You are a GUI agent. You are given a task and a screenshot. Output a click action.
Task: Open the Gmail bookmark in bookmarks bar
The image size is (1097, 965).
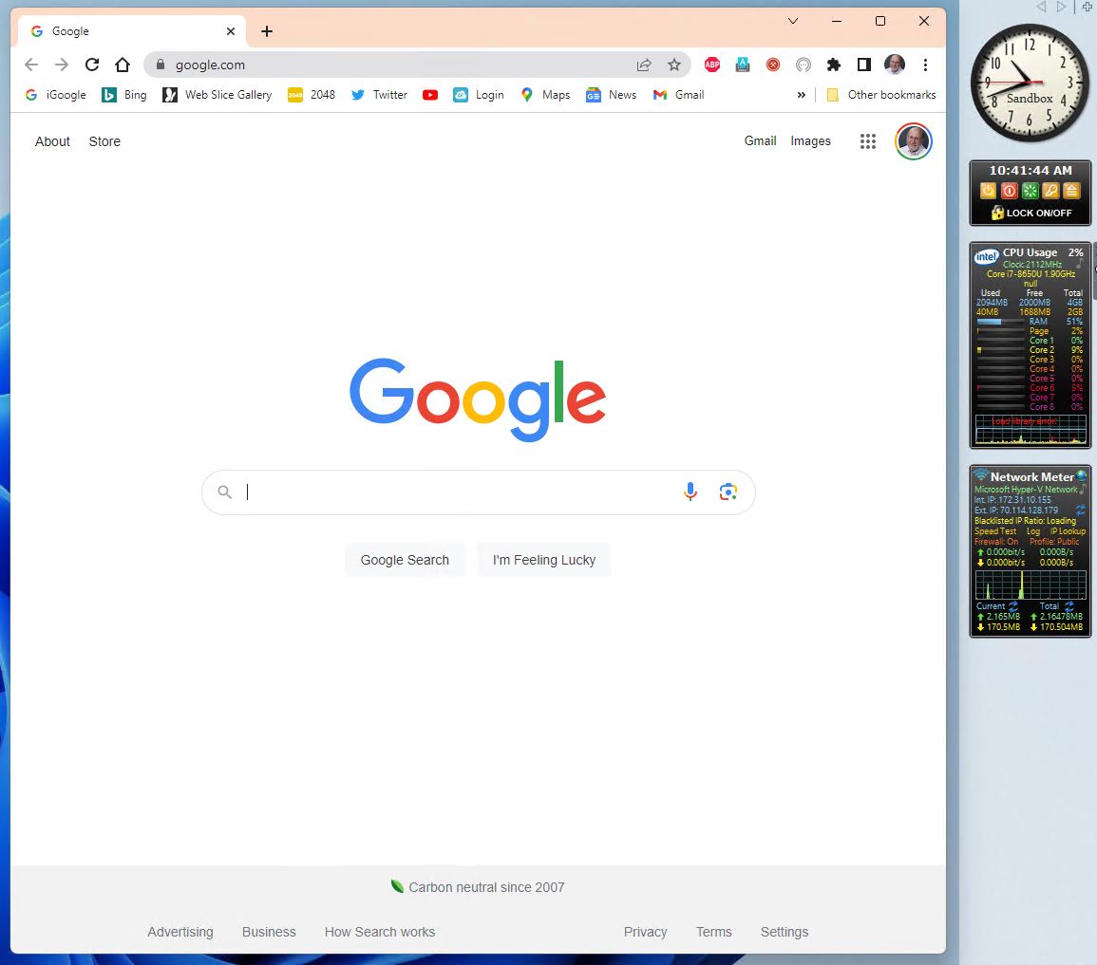(x=679, y=95)
